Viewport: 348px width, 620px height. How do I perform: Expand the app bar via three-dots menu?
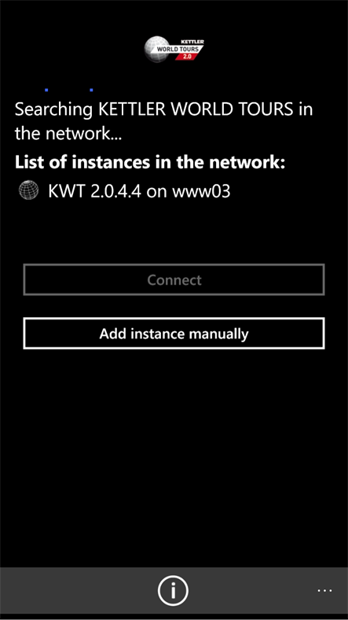324,591
